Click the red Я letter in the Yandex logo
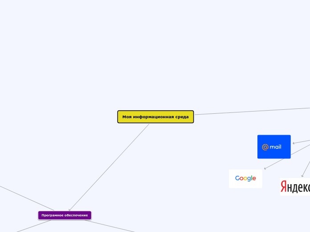 (x=283, y=187)
